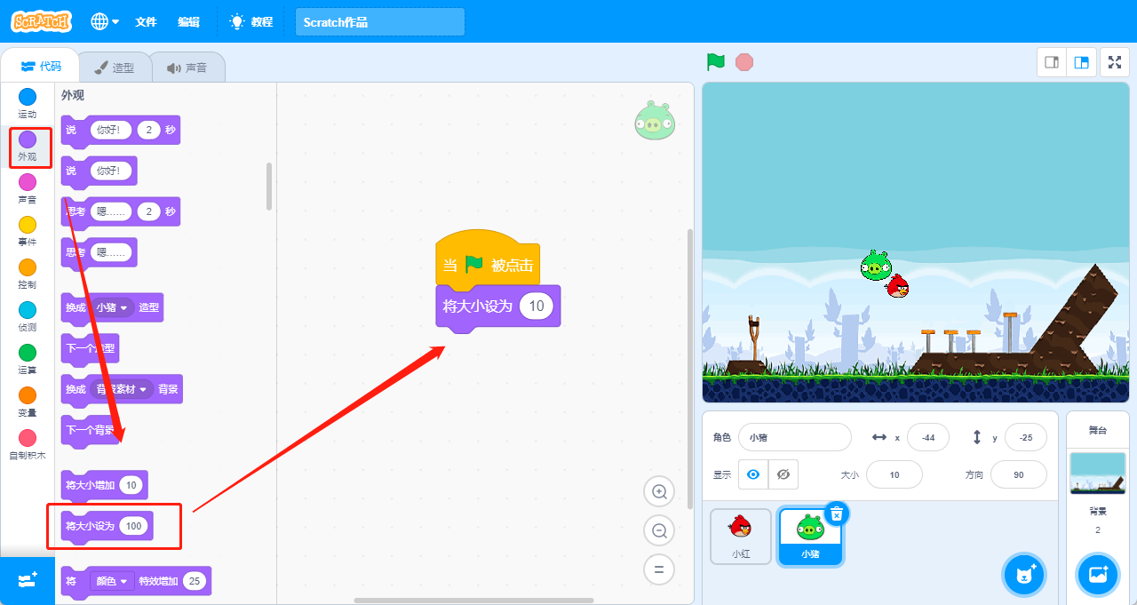
Task: Select the 运动 block category
Action: pyautogui.click(x=28, y=103)
